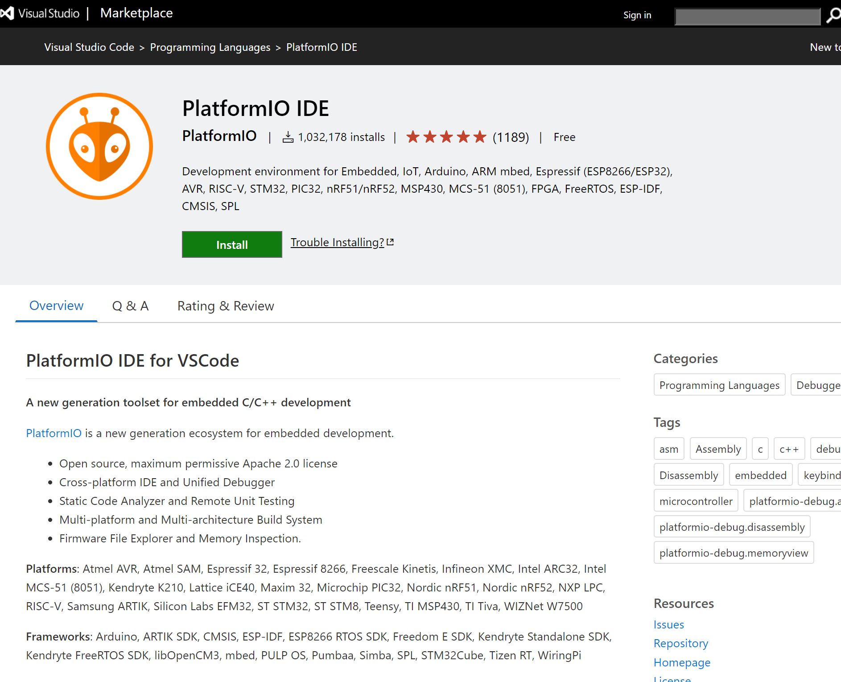
Task: Click the PlatformIO alien logo
Action: coord(99,146)
